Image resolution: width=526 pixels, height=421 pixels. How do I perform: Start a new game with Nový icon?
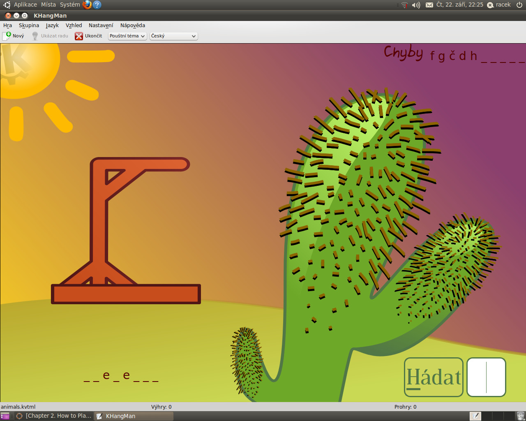click(7, 36)
